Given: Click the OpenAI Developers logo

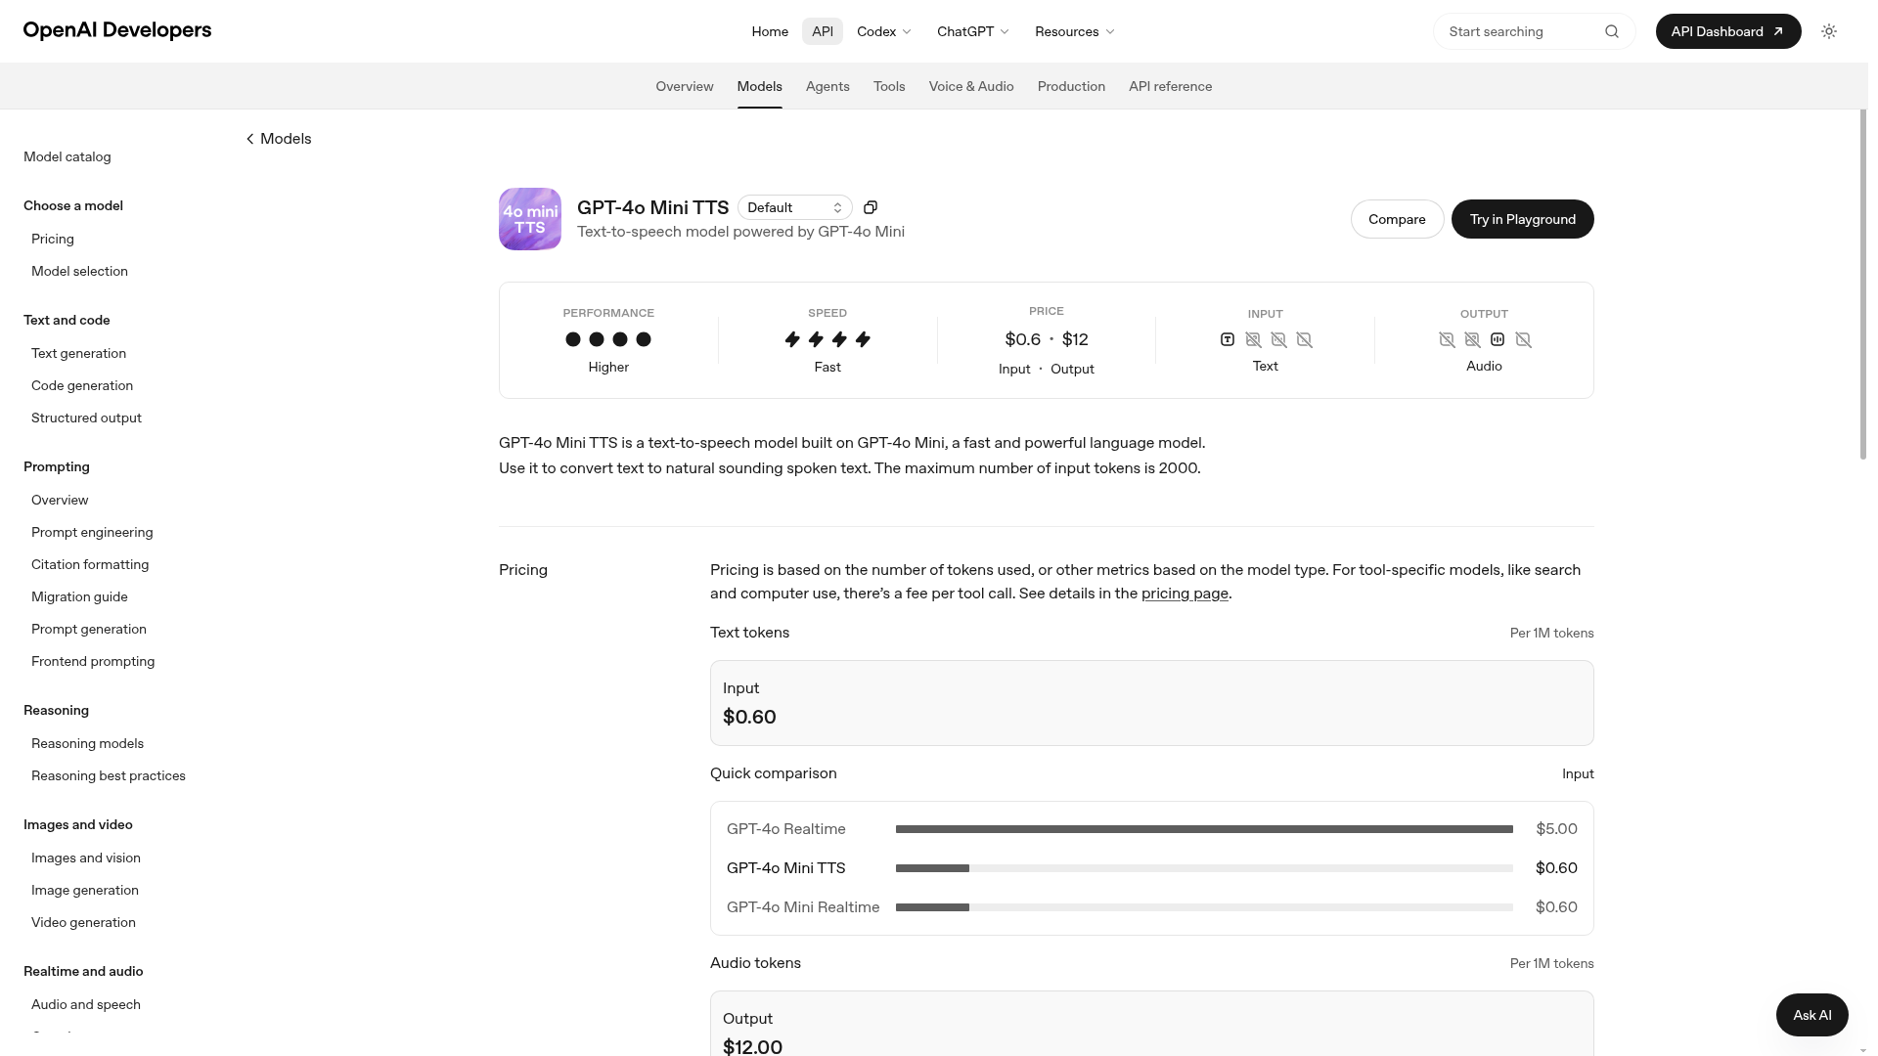Looking at the screenshot, I should 117,30.
